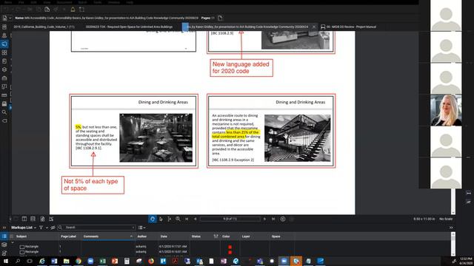Click the lock icon in top toolbar
474x266 pixels.
[73, 10]
